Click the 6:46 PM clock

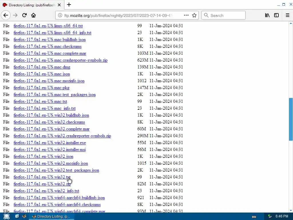point(282,216)
